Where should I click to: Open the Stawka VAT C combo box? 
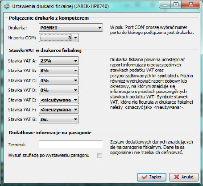[59, 80]
